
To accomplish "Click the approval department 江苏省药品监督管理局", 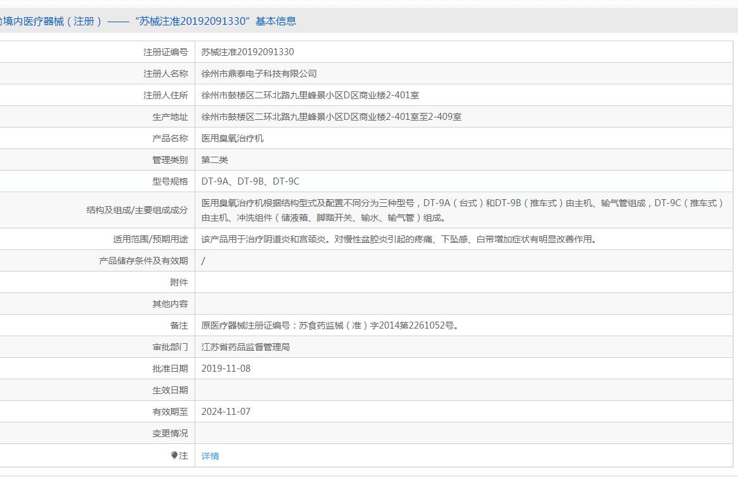I will pos(245,347).
